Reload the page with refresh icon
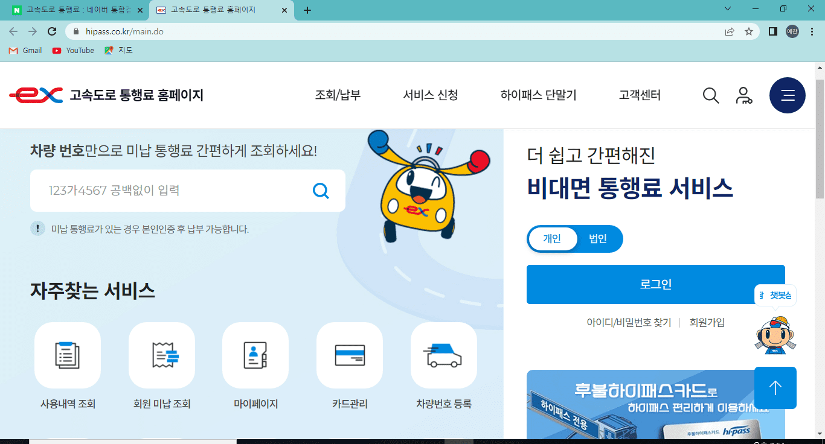 pyautogui.click(x=52, y=31)
